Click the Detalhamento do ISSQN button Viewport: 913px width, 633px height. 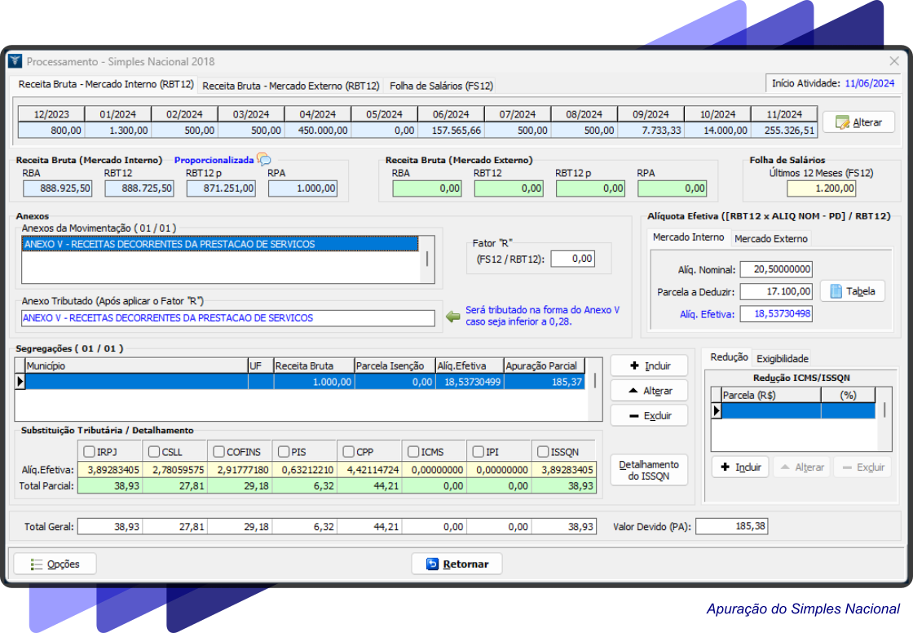649,470
